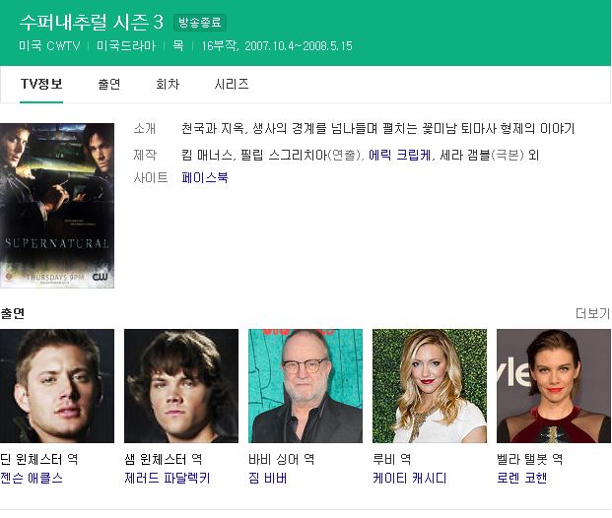Click the 세라 갬블 writer name
The height and width of the screenshot is (518, 612).
(465, 156)
